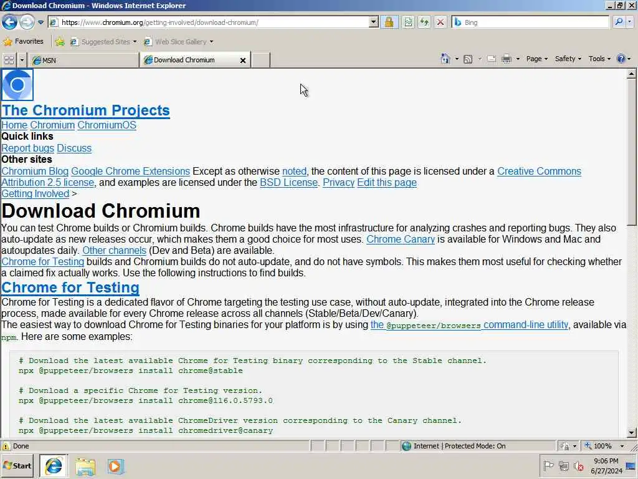Open The Chromium Projects heading link
Screen dimensions: 638x479
click(x=86, y=110)
